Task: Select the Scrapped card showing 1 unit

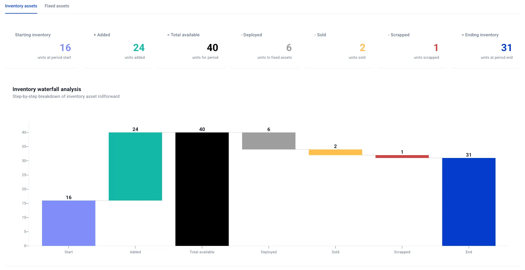Action: click(x=412, y=46)
